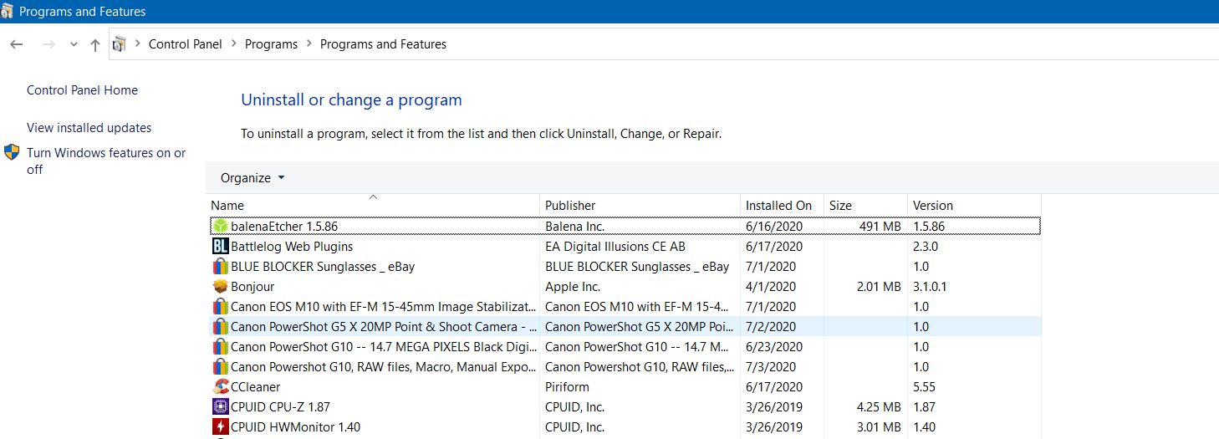Select Canon EOS M10 with EF-M name
Screen dimensions: 1219x439
click(x=384, y=306)
